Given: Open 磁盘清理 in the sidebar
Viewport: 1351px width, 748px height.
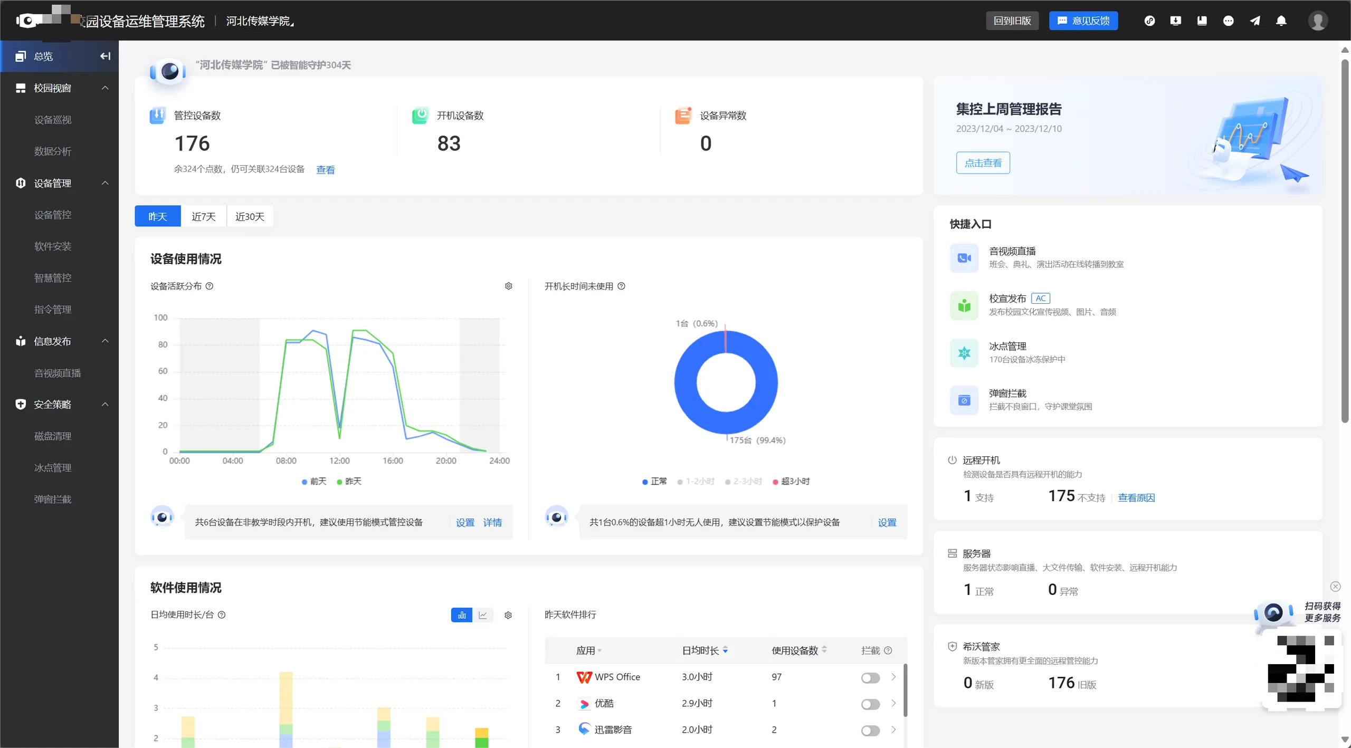Looking at the screenshot, I should [53, 436].
